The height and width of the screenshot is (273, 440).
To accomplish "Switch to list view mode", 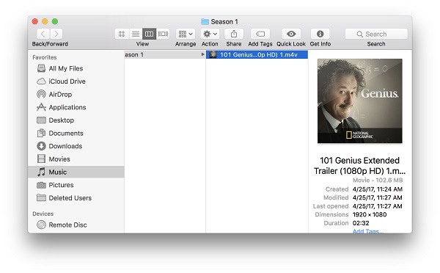I will pos(136,34).
